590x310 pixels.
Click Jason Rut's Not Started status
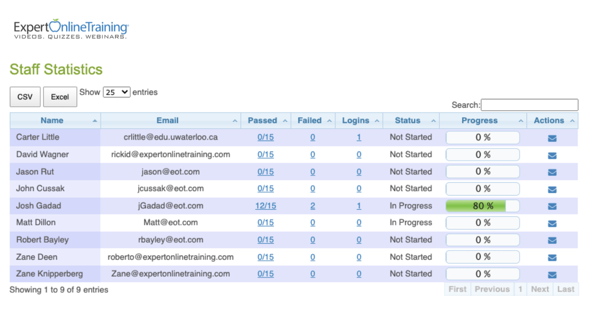411,172
